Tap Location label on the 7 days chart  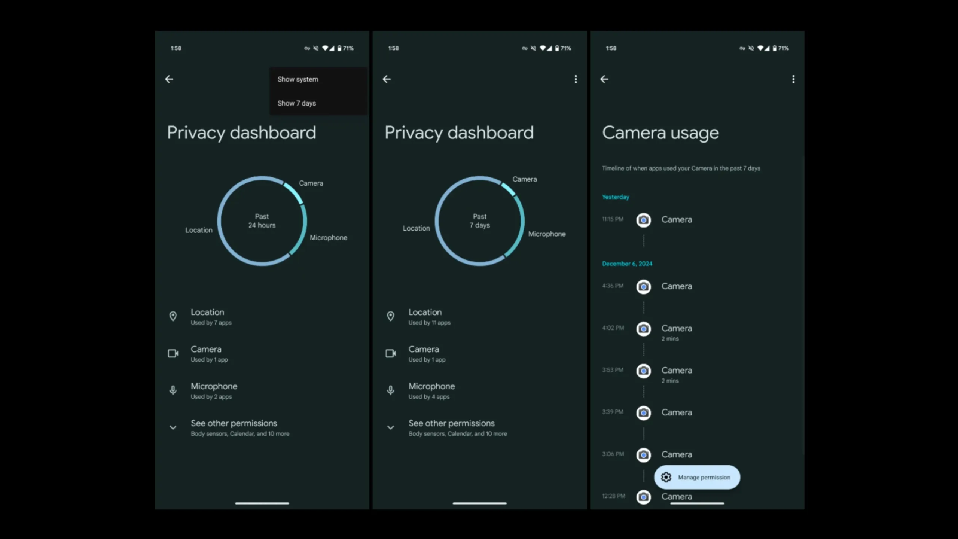click(x=416, y=228)
